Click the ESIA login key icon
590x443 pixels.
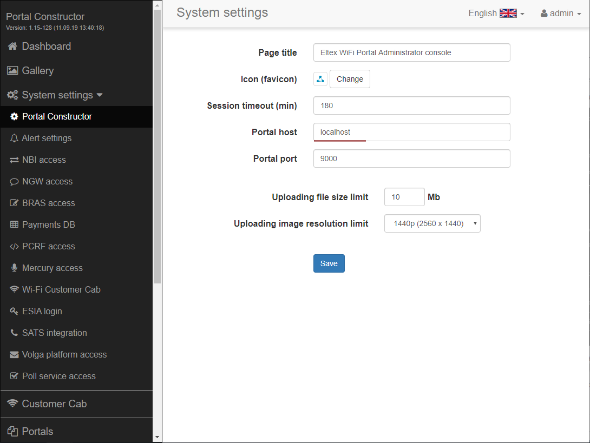[14, 312]
